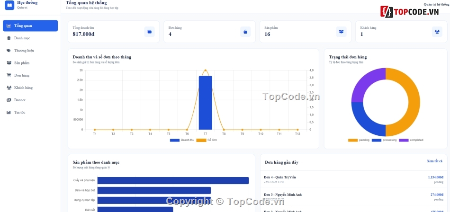Open the Tin tức menu item
450x212 pixels.
[x=30, y=113]
